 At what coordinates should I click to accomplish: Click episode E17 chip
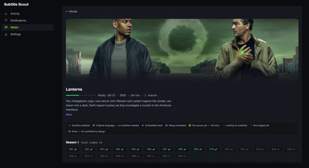point(88,156)
